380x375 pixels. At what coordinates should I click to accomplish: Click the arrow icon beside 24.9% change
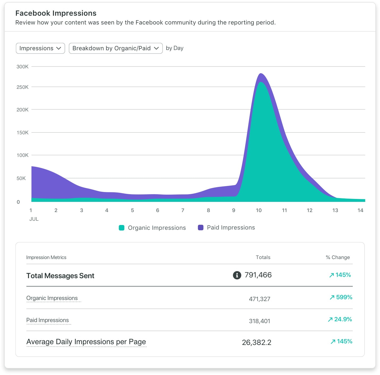(330, 319)
